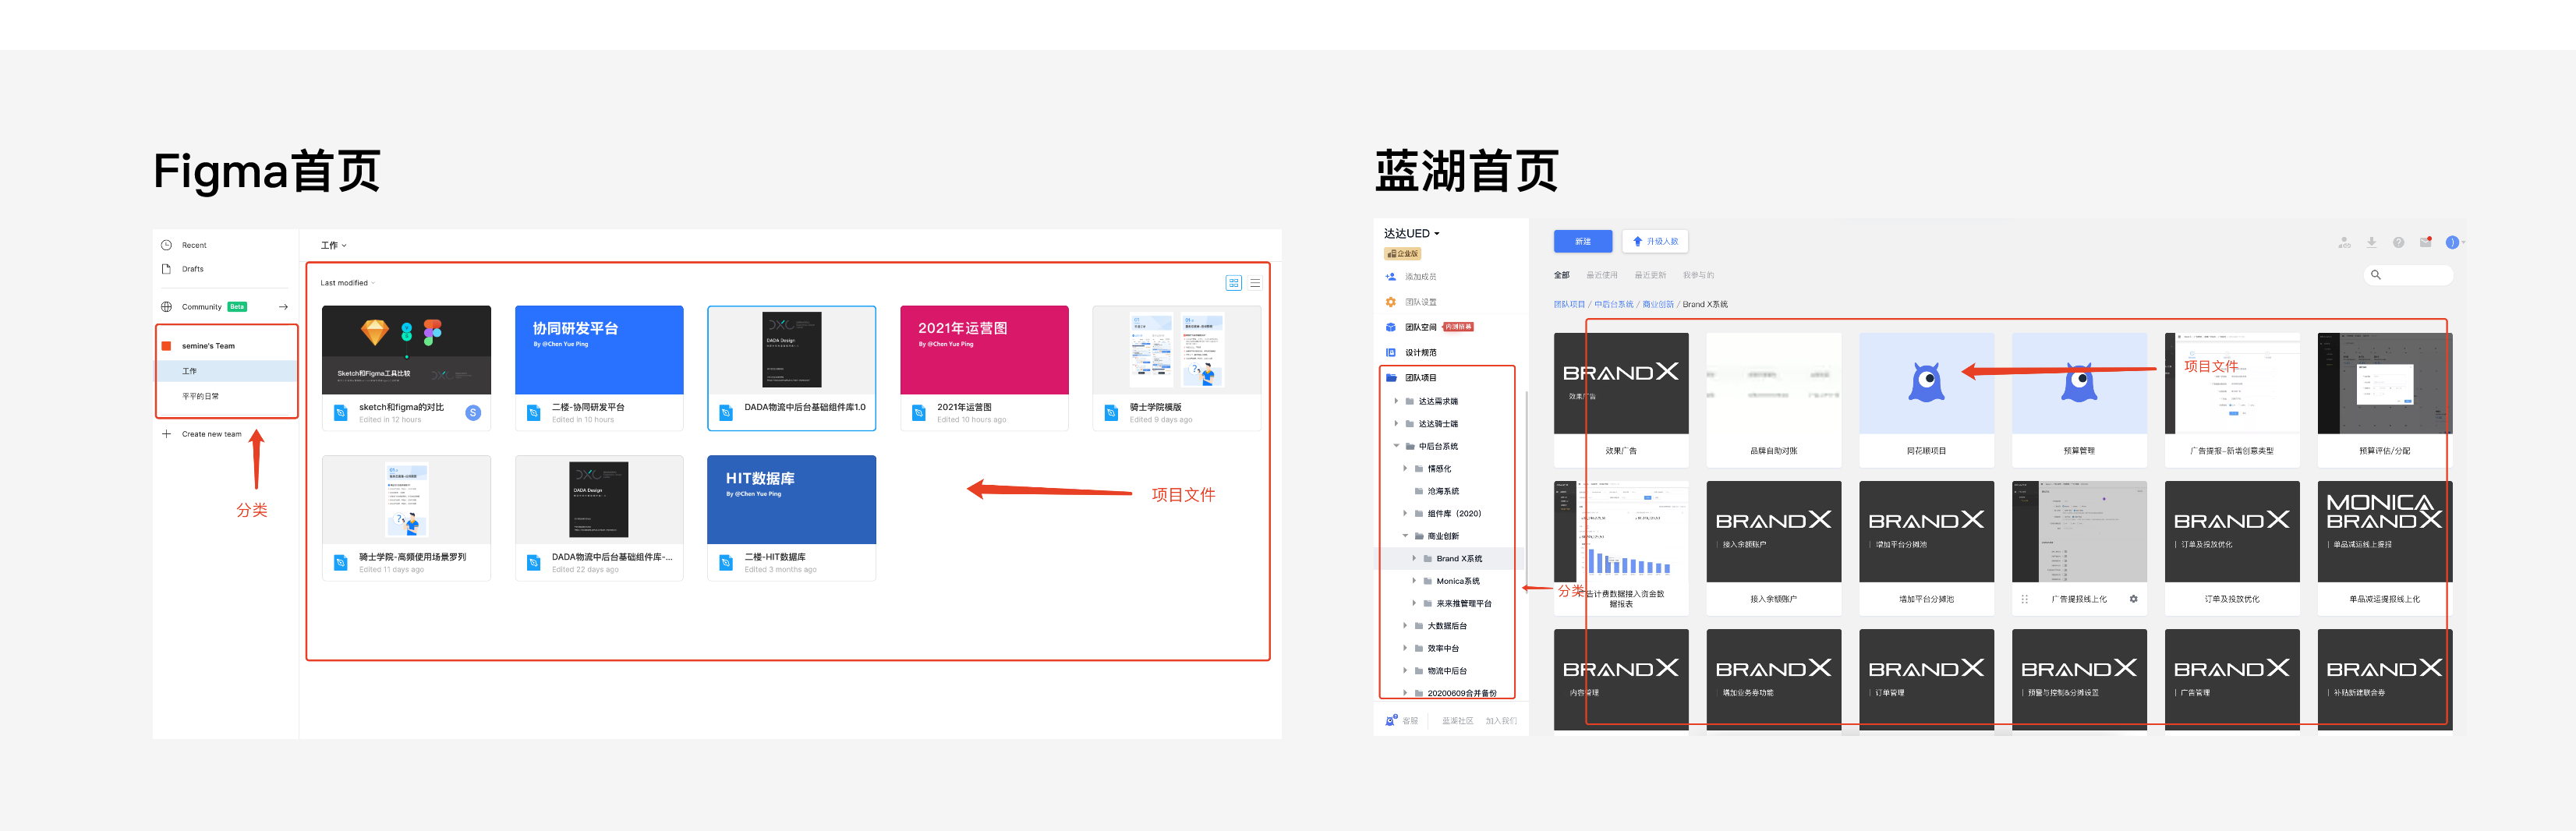Click file icon of sketch和figma的对比

(341, 412)
